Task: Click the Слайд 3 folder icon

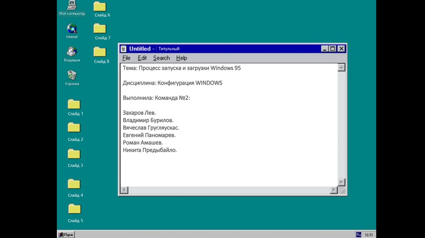Action: click(x=74, y=154)
